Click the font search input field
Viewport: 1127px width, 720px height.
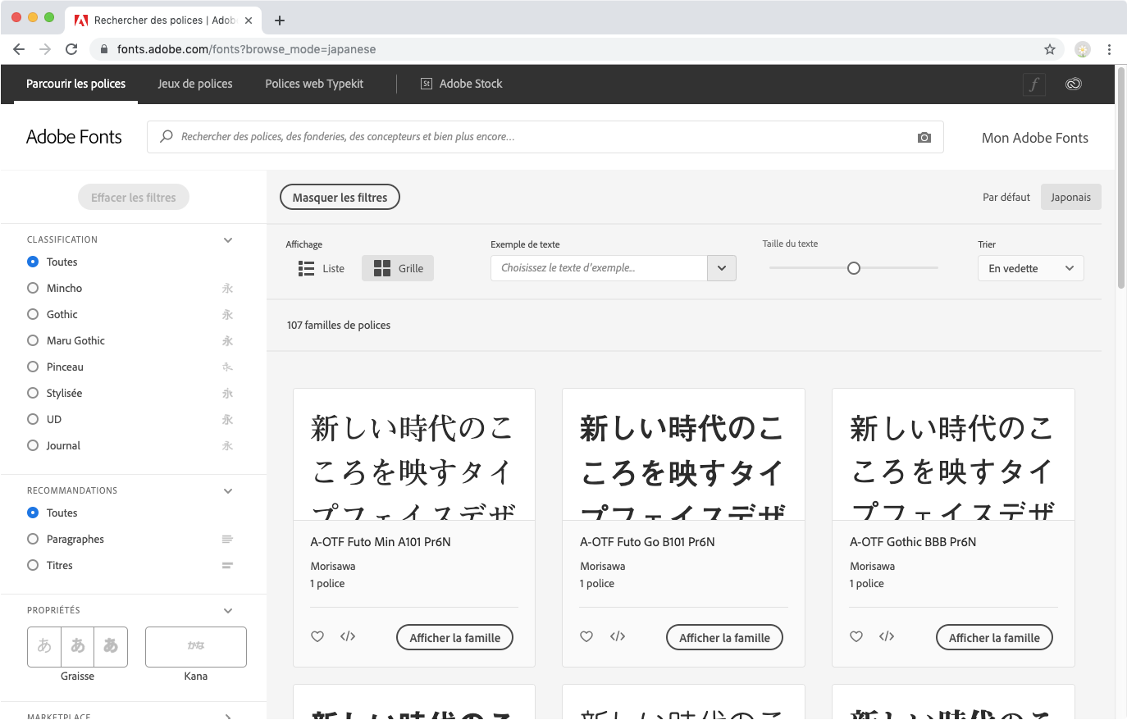(x=545, y=137)
